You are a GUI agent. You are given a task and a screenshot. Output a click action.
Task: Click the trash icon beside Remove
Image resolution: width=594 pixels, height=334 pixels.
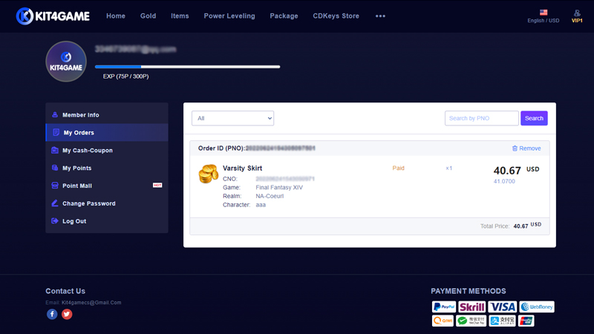[515, 148]
